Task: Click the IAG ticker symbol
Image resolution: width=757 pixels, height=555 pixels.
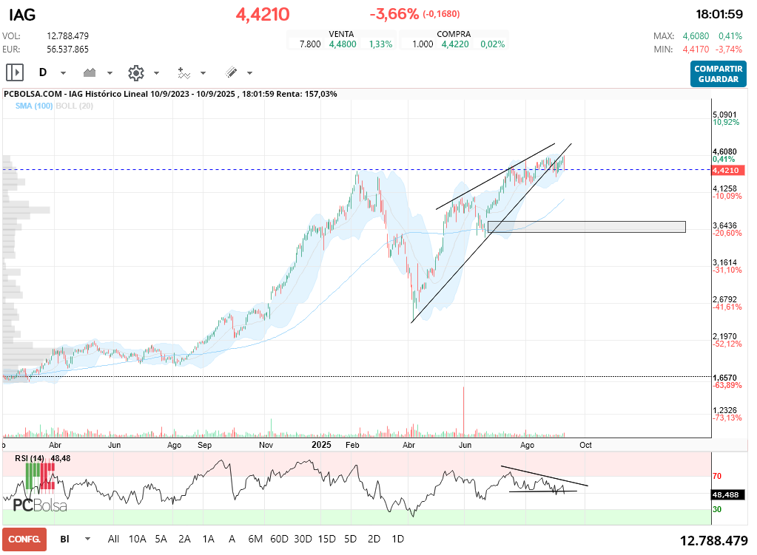Action: (22, 15)
